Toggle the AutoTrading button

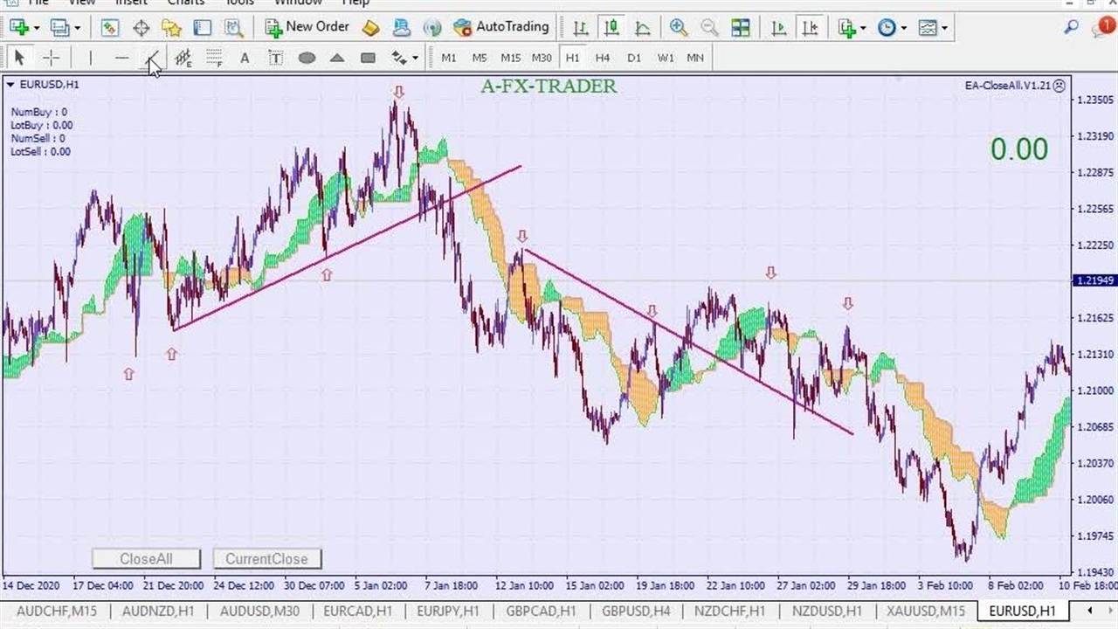coord(501,27)
